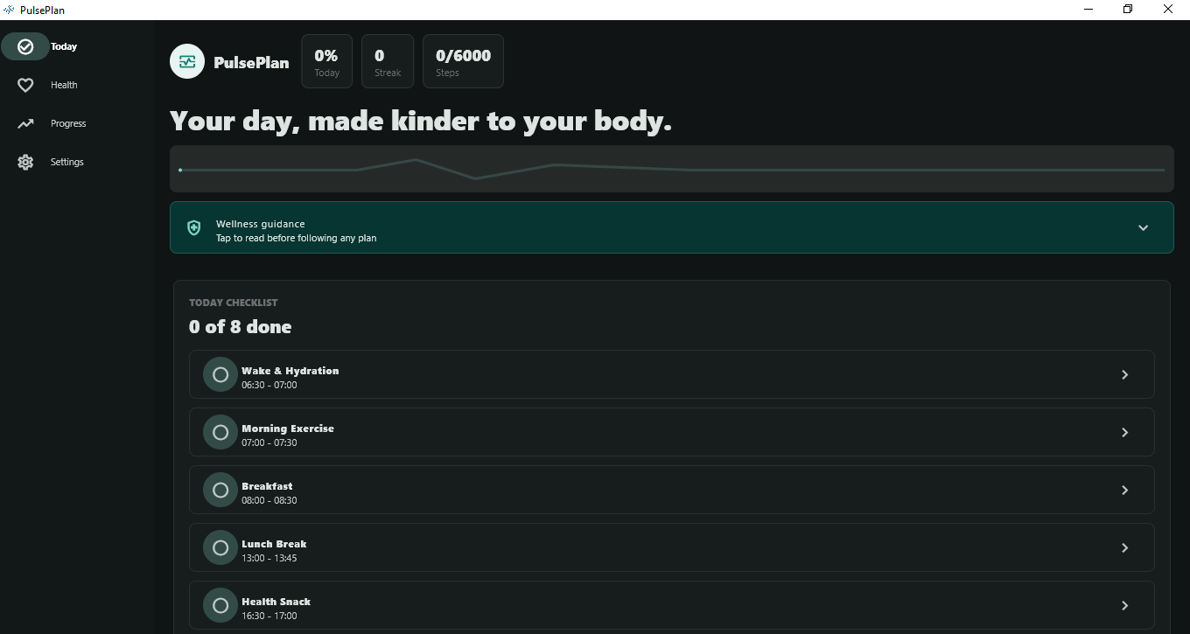
Task: Open the Today sidebar checkmark icon
Action: coord(25,46)
